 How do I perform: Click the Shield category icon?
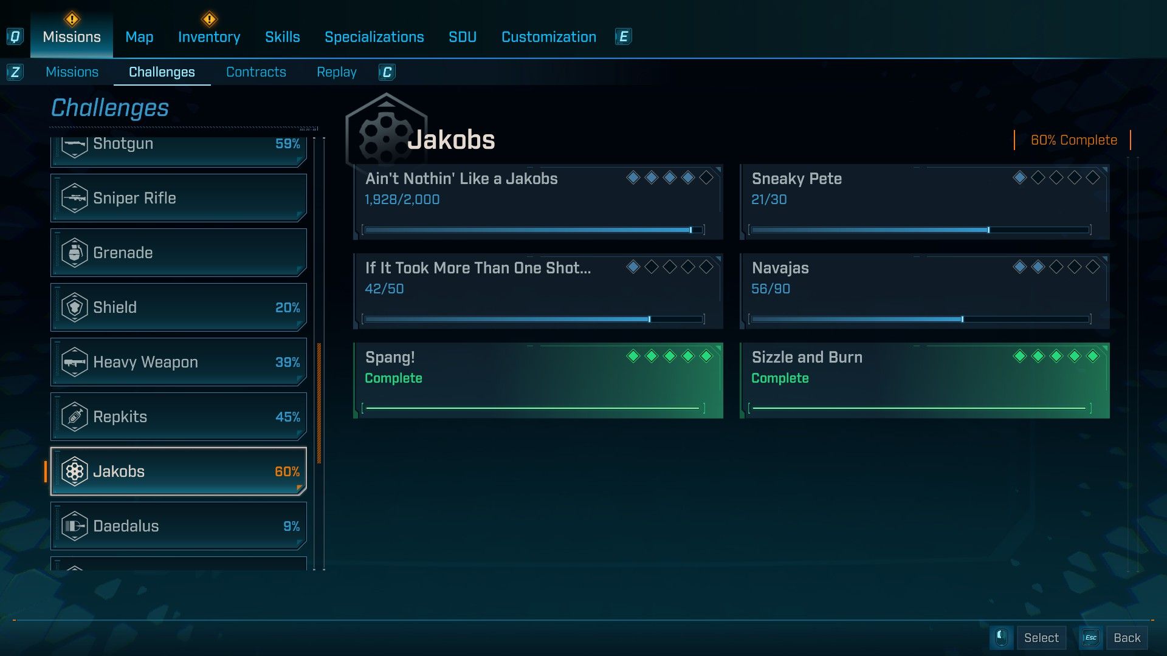click(75, 307)
